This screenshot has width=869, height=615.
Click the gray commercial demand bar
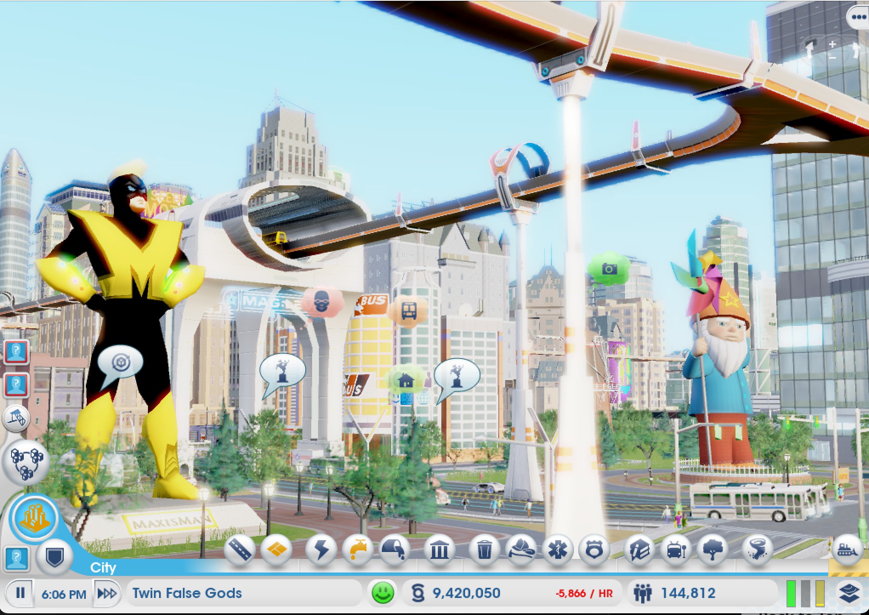[805, 593]
